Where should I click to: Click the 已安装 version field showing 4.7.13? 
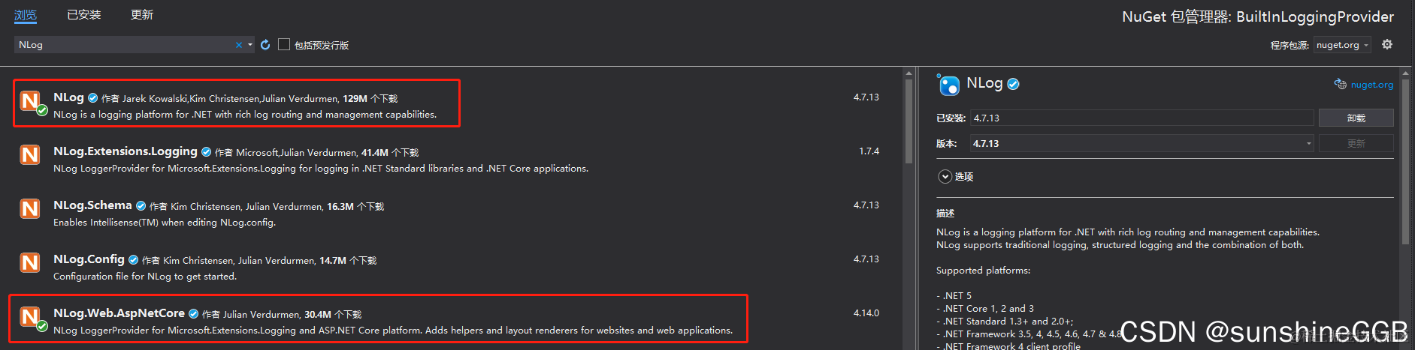tap(1141, 118)
